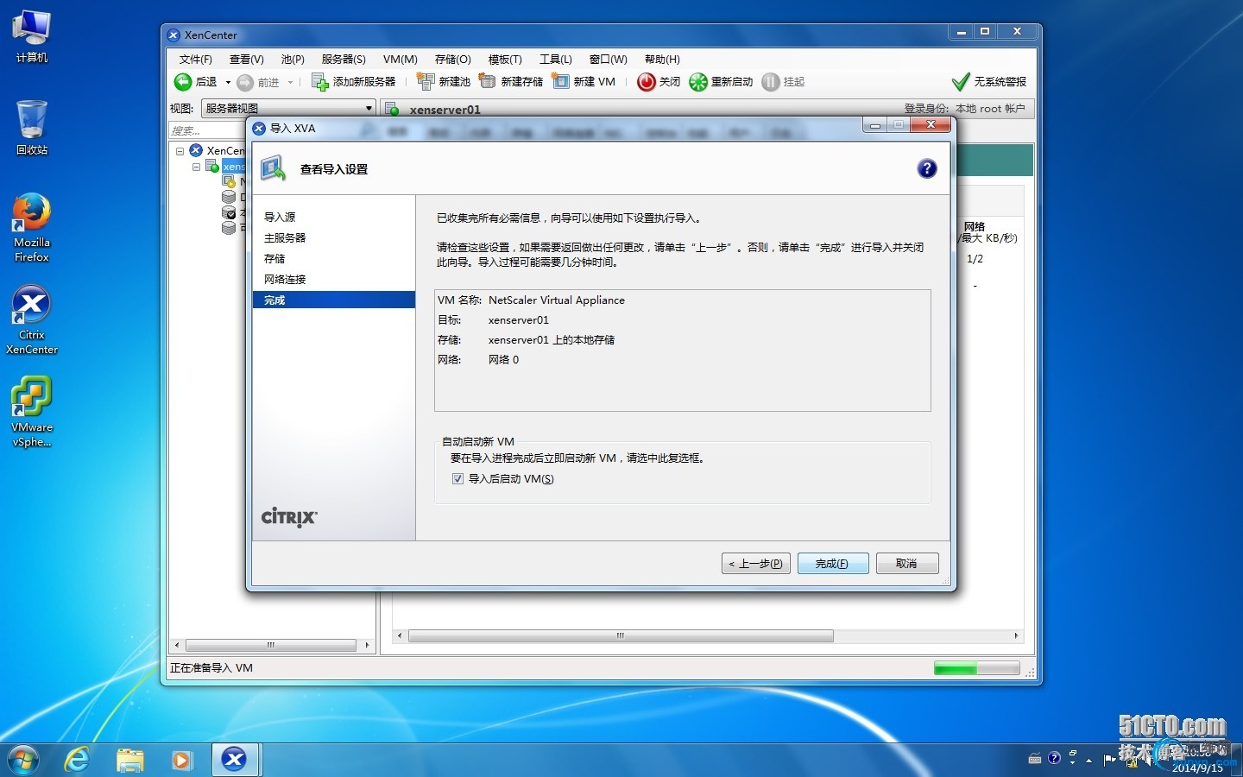
Task: Click the green no system alerts checkmark
Action: 961,82
